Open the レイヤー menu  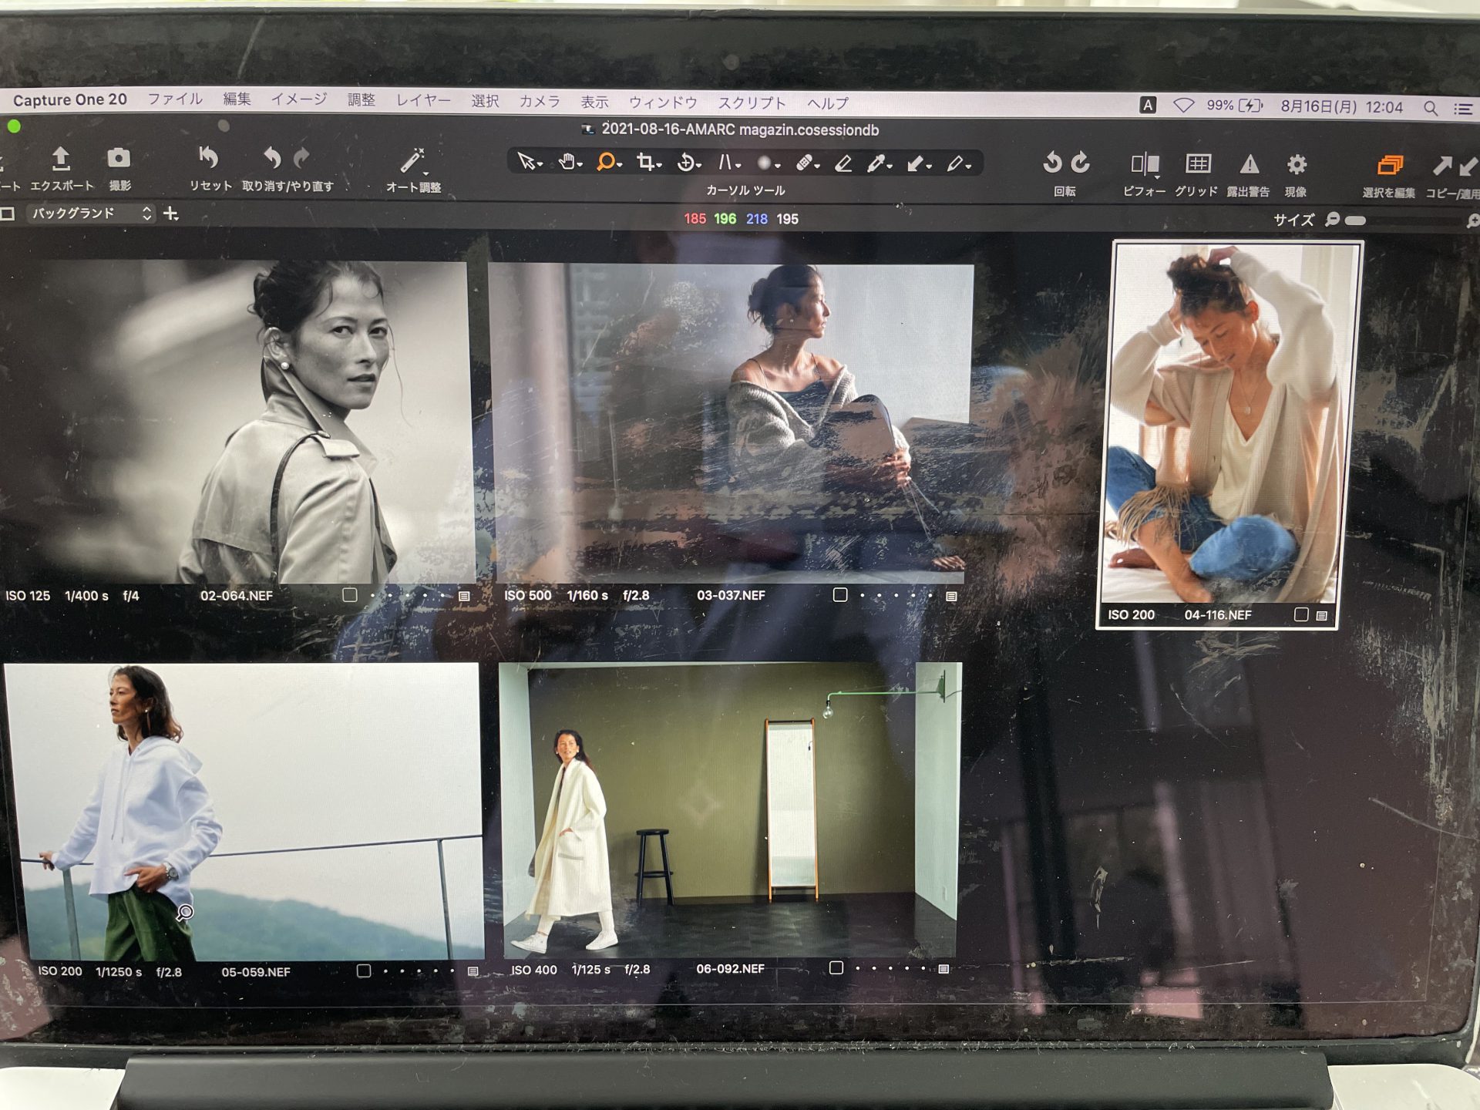point(423,100)
